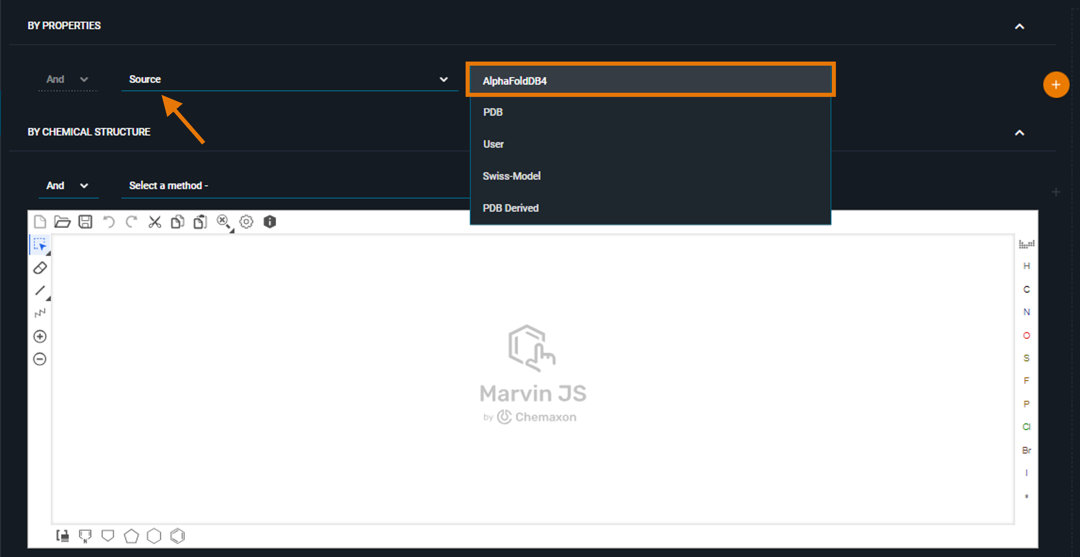Choose PDB Derived from the source list

click(x=650, y=208)
